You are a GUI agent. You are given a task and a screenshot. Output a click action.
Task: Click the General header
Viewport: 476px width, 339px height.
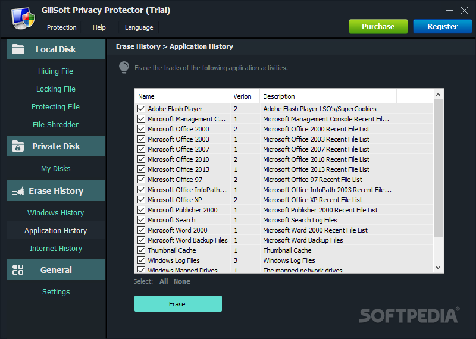[56, 270]
